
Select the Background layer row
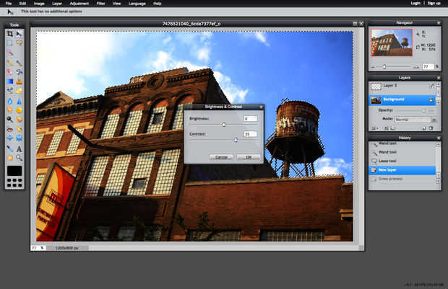pyautogui.click(x=402, y=99)
